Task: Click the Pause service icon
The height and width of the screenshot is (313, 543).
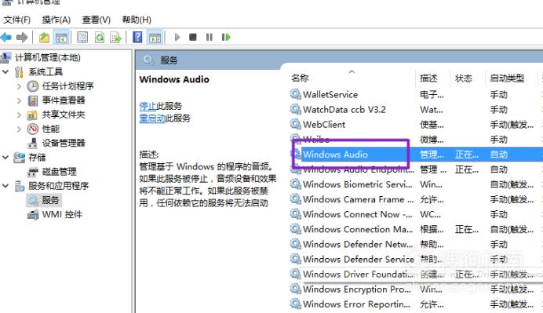Action: click(210, 37)
